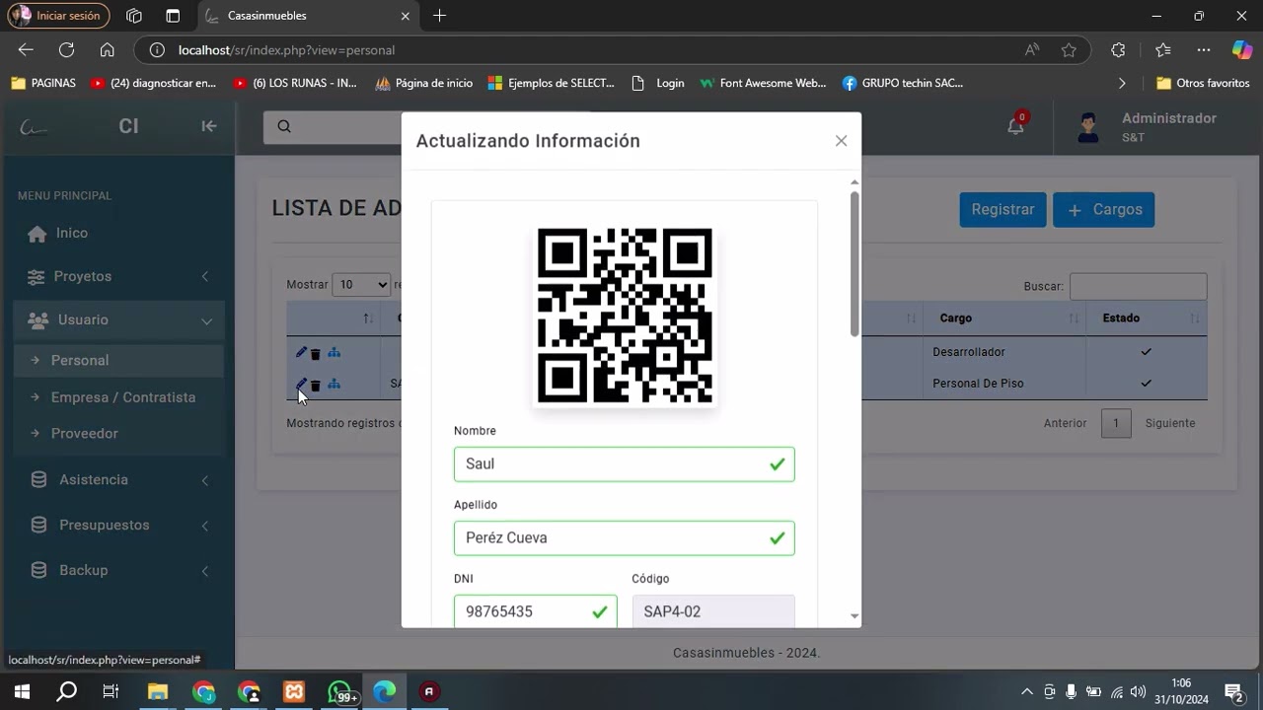Select the Casasinmuebles browser tab
The width and height of the screenshot is (1263, 710).
(308, 16)
